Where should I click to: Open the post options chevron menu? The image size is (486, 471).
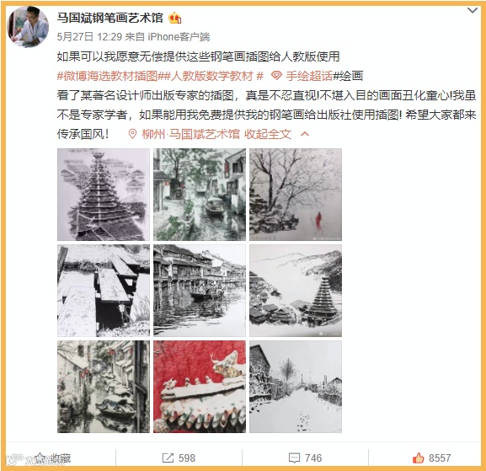[473, 11]
